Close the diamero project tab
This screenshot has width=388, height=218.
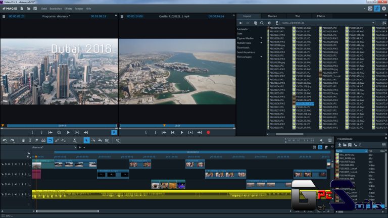click(x=75, y=147)
